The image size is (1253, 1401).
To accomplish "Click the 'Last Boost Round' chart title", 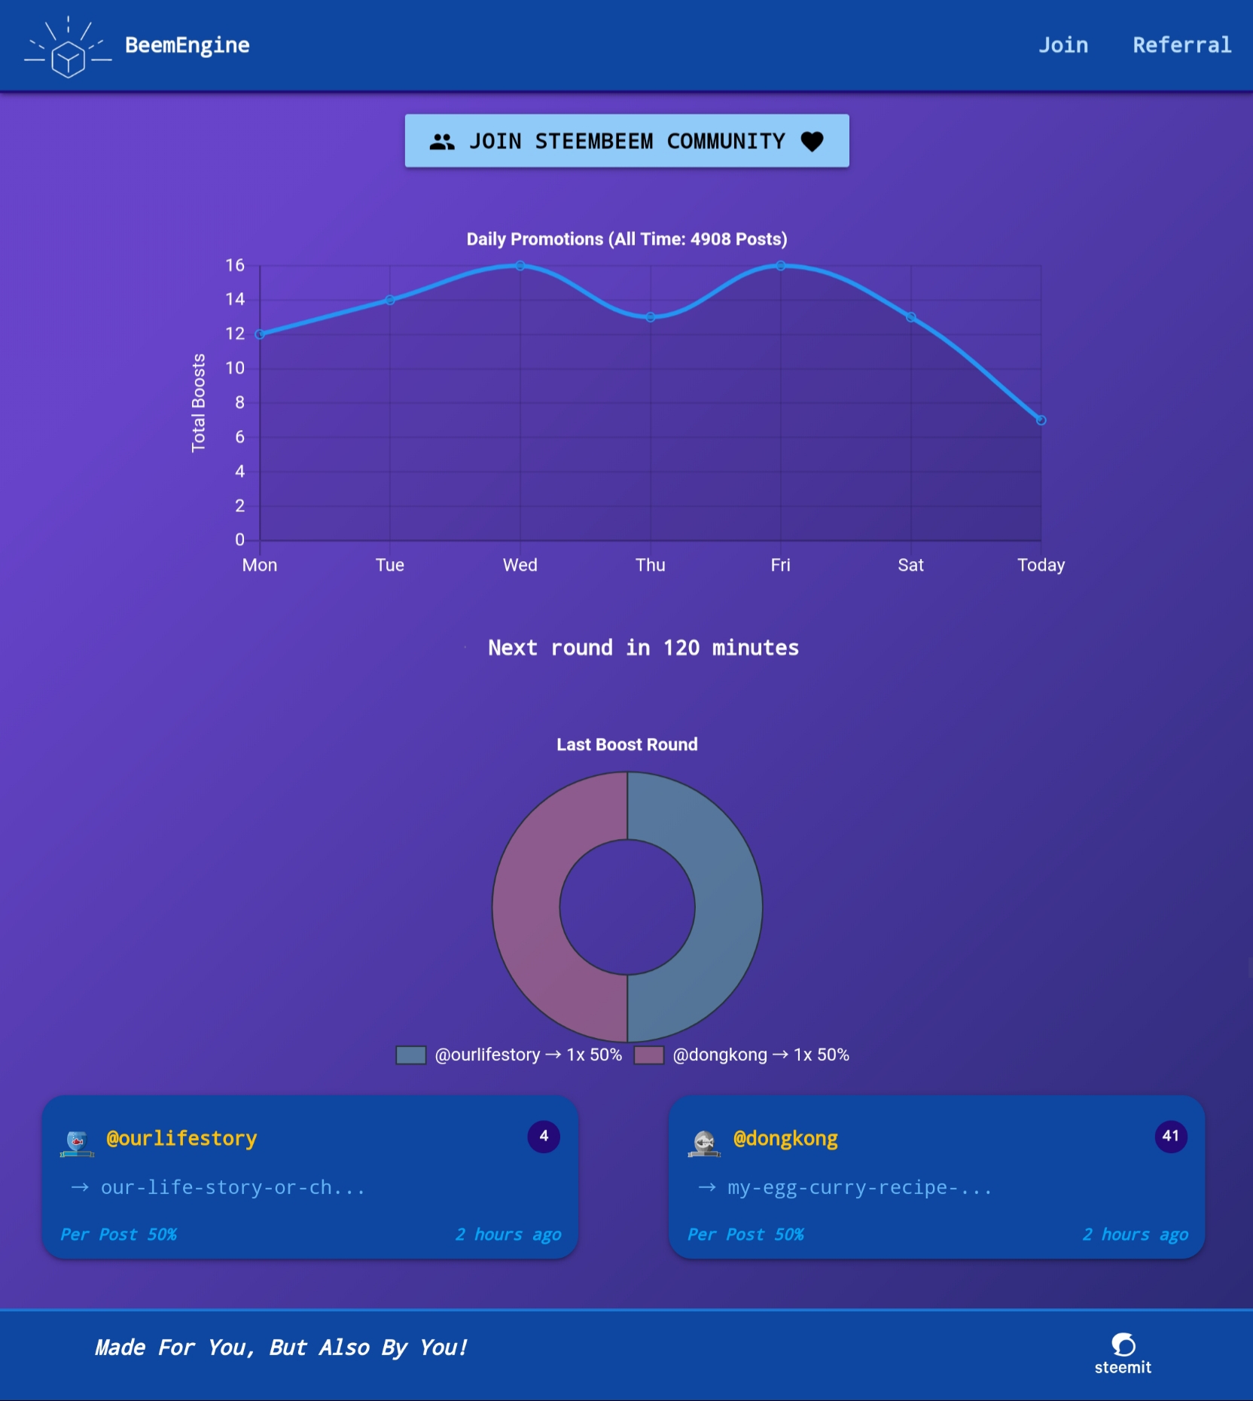I will pyautogui.click(x=626, y=745).
